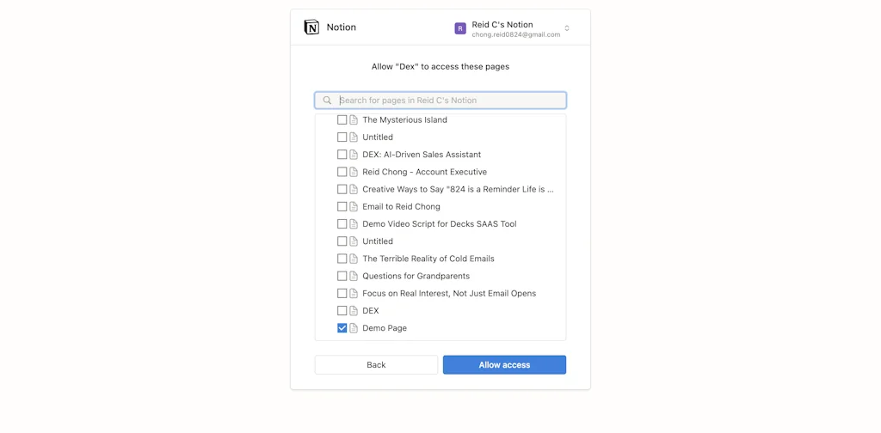
Task: Click the Notion logo icon
Action: (x=311, y=27)
